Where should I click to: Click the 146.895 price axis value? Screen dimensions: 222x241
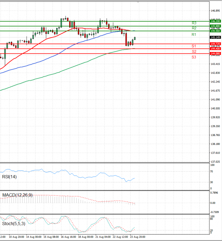point(215,11)
